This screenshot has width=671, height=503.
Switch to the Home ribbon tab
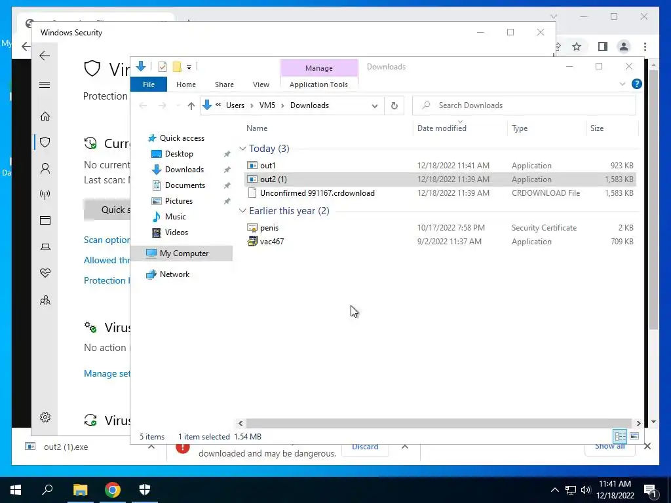(185, 84)
